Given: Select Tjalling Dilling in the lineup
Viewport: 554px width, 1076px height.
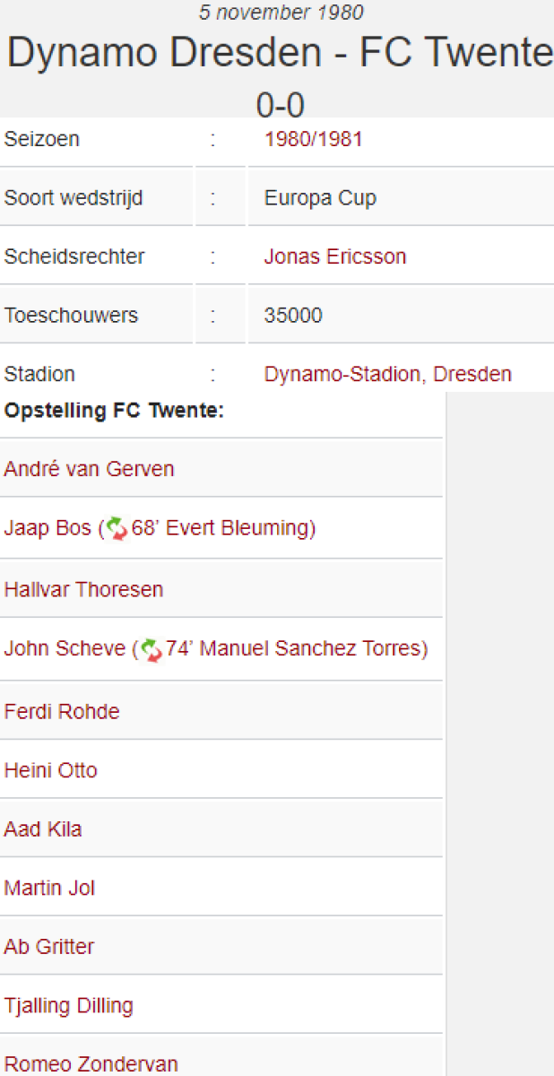Looking at the screenshot, I should click(x=68, y=1006).
